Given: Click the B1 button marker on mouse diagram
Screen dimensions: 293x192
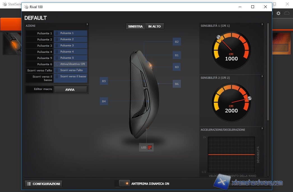Looking at the screenshot, I should [x=177, y=55].
